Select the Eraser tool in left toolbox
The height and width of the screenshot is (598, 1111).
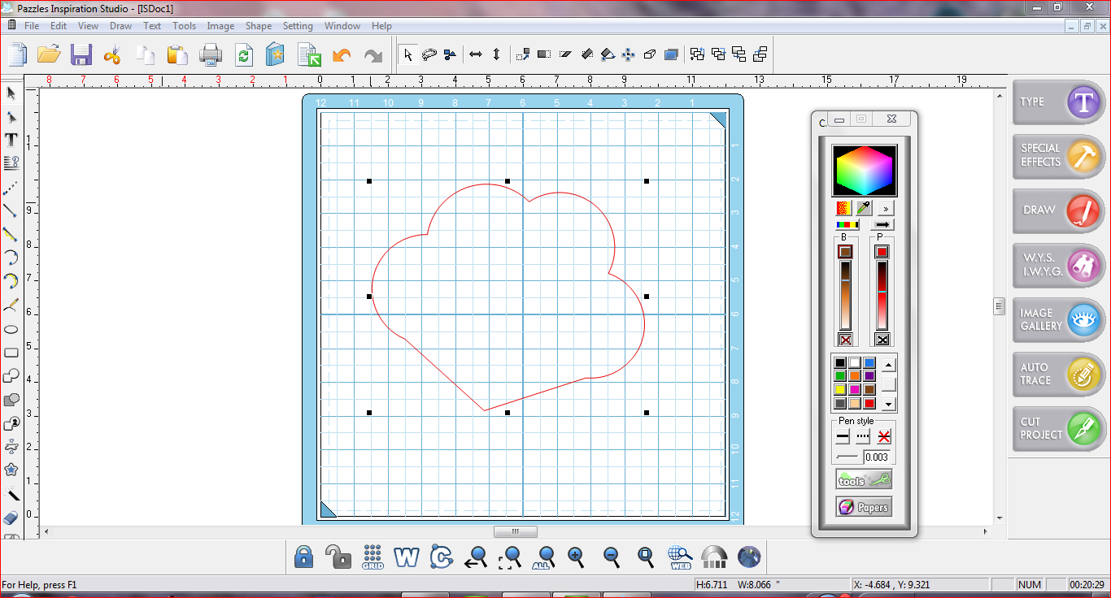tap(11, 518)
